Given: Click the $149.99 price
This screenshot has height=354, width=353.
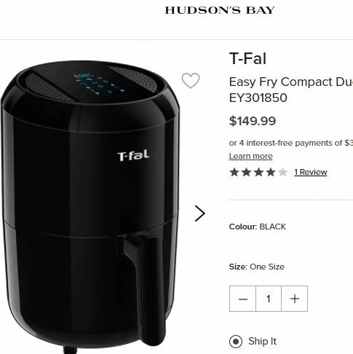Looking at the screenshot, I should click(x=253, y=121).
